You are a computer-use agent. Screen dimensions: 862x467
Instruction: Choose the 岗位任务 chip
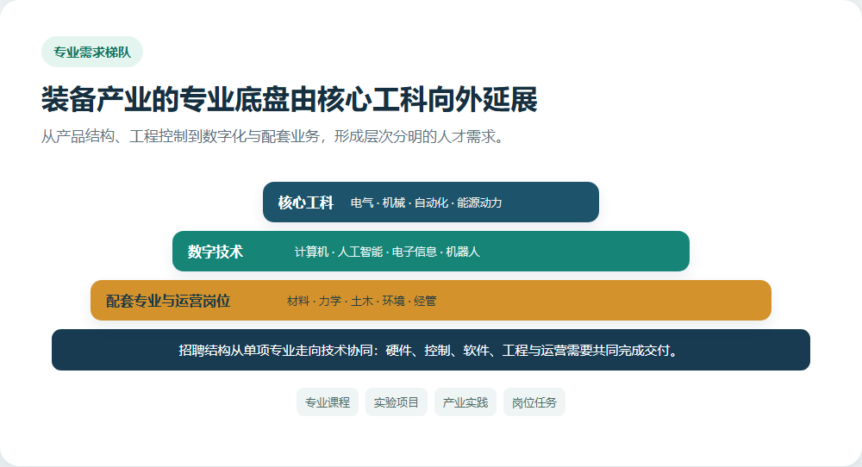click(534, 402)
